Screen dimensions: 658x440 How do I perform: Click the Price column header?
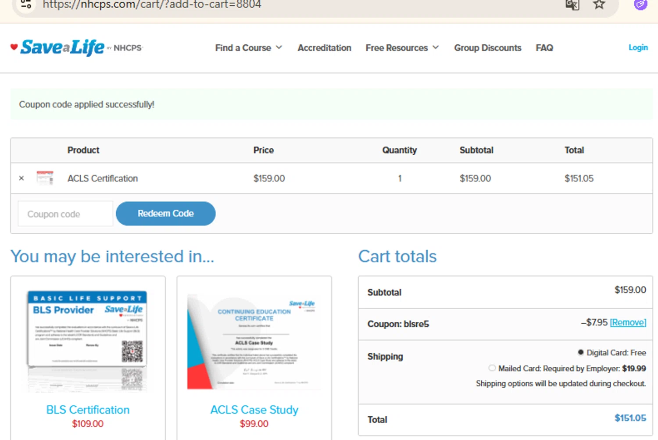(x=263, y=150)
